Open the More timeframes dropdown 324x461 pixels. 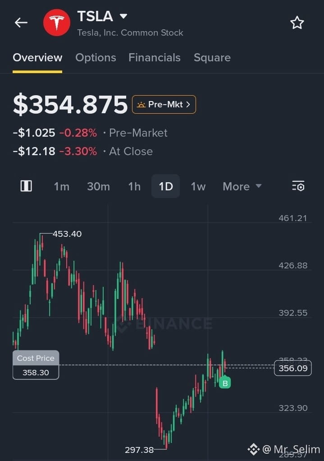coord(242,186)
